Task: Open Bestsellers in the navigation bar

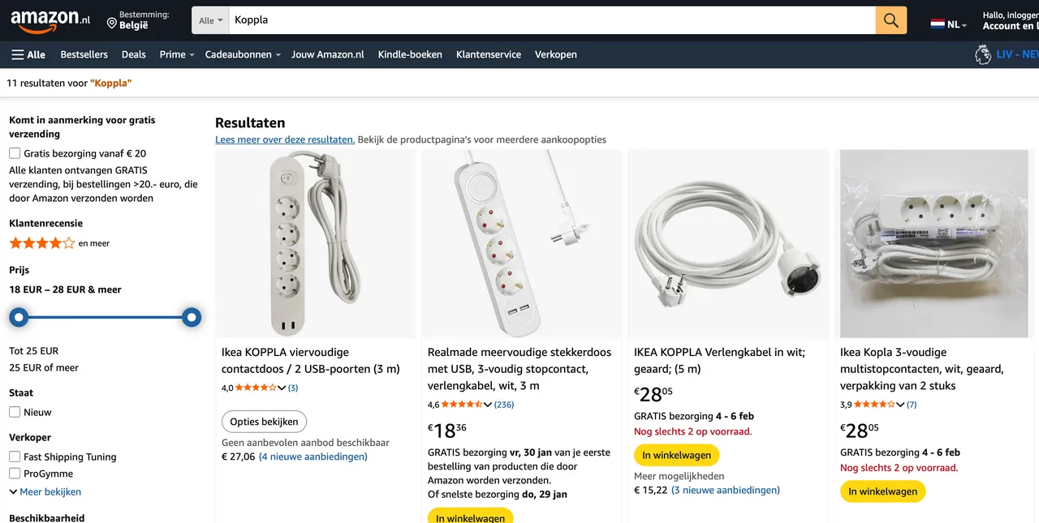Action: tap(84, 54)
